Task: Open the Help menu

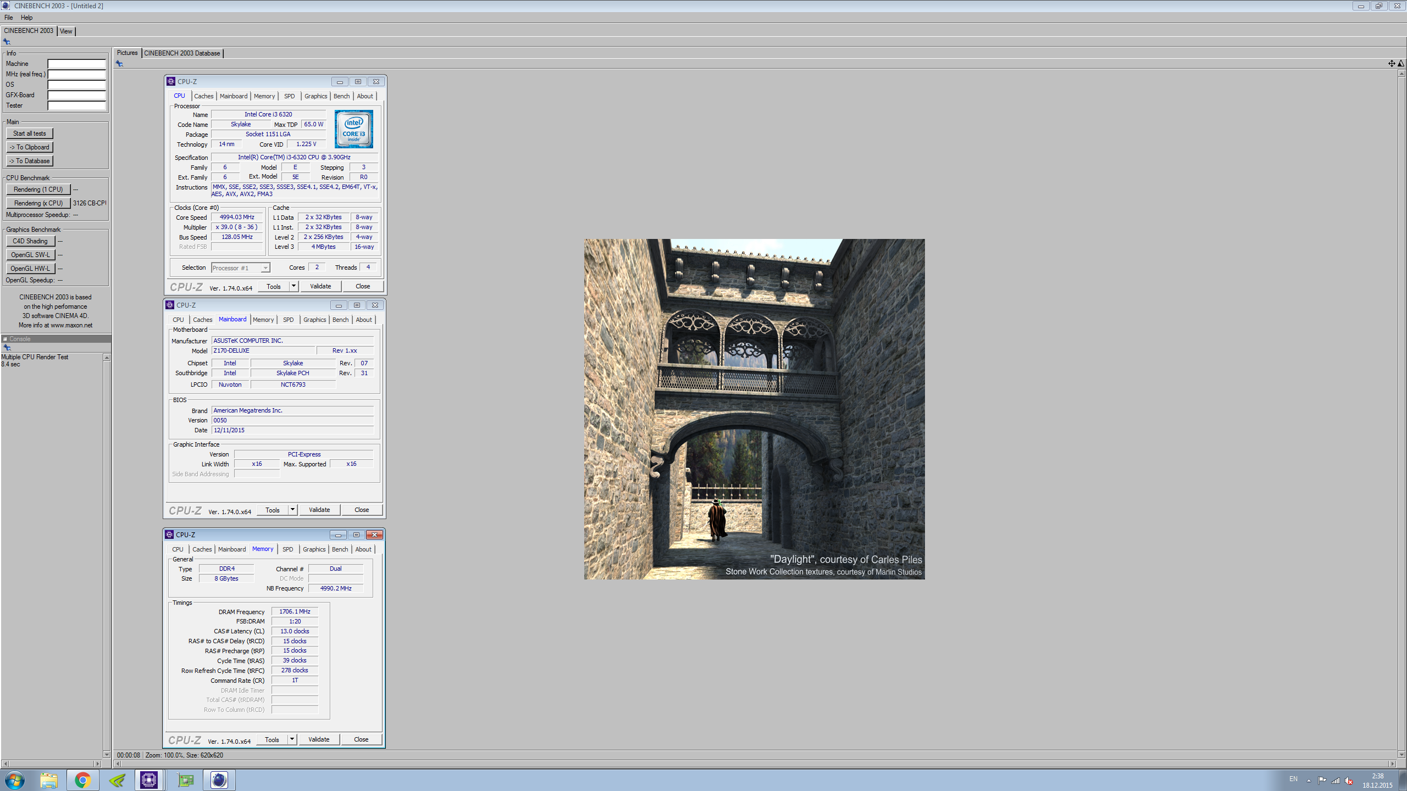Action: pos(26,18)
